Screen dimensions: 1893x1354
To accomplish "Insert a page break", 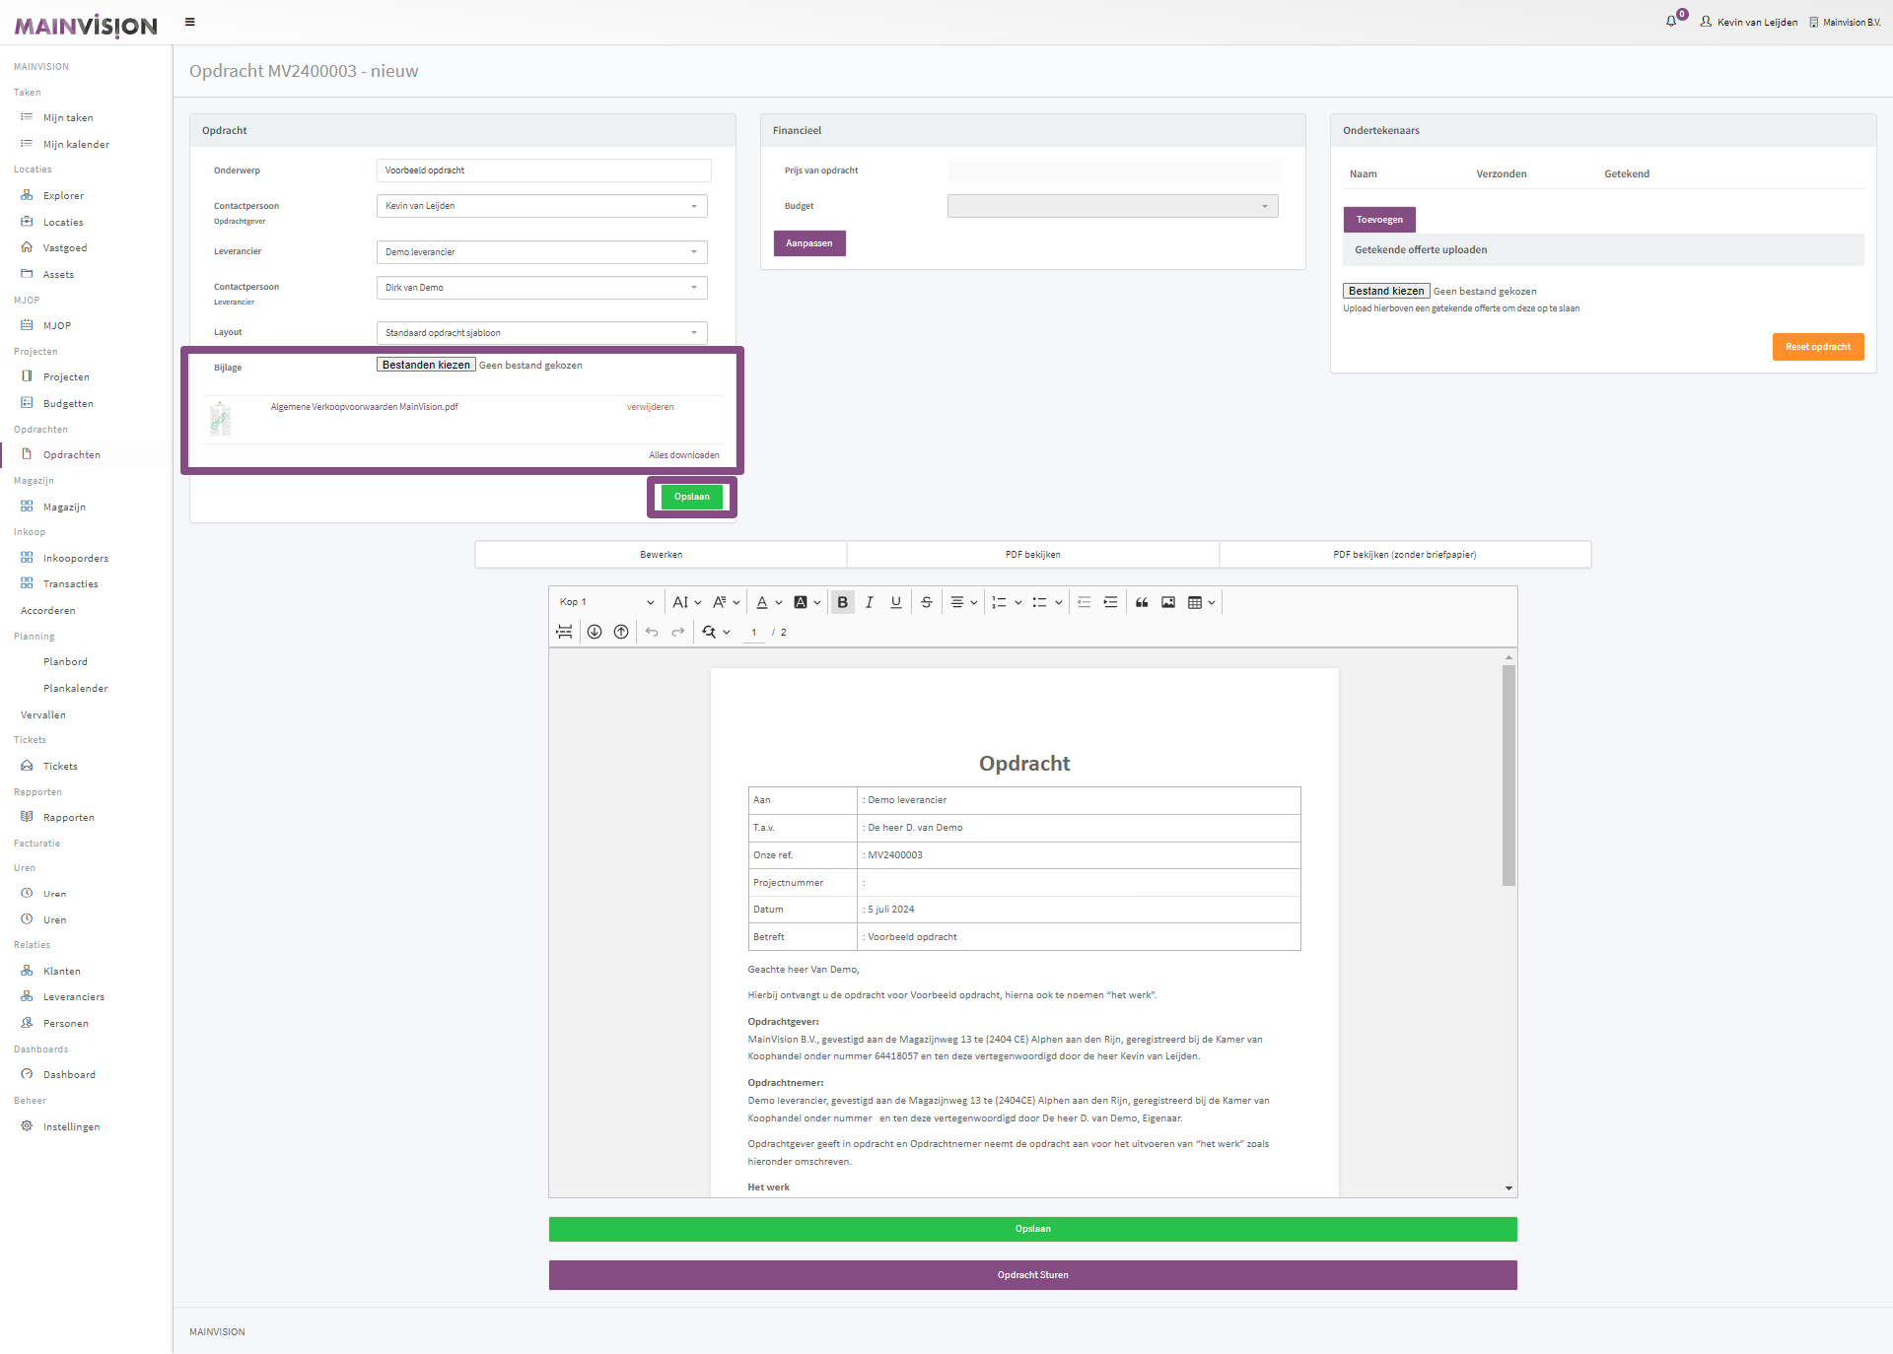I will 564,632.
